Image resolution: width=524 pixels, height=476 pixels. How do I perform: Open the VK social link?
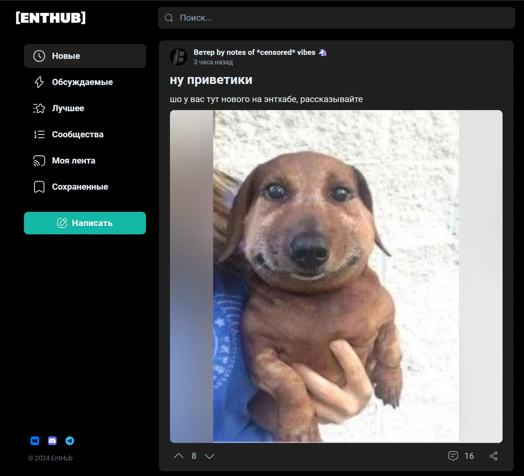coord(35,441)
